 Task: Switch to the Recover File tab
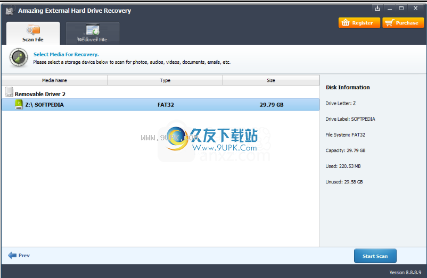93,33
